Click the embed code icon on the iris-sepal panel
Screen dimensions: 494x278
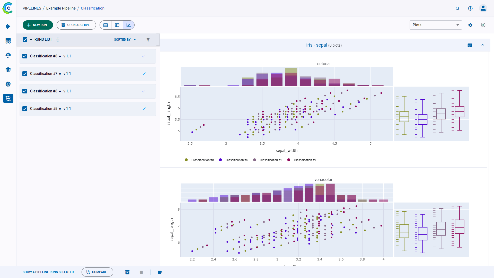[470, 45]
